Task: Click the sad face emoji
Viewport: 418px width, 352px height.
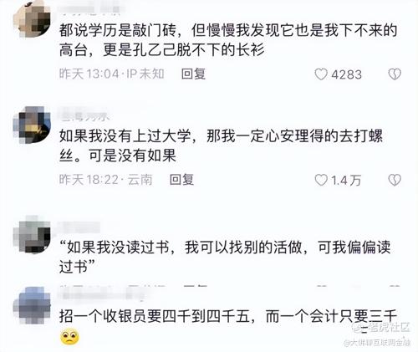Action: click(x=69, y=337)
